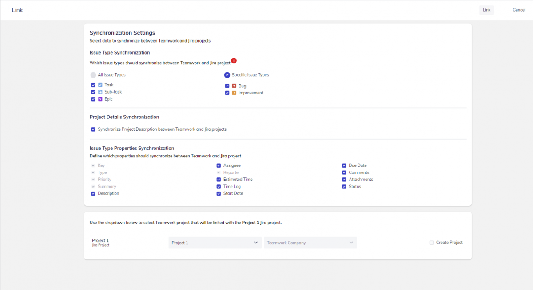Open the Project 1 dropdown
This screenshot has width=533, height=290.
[215, 243]
